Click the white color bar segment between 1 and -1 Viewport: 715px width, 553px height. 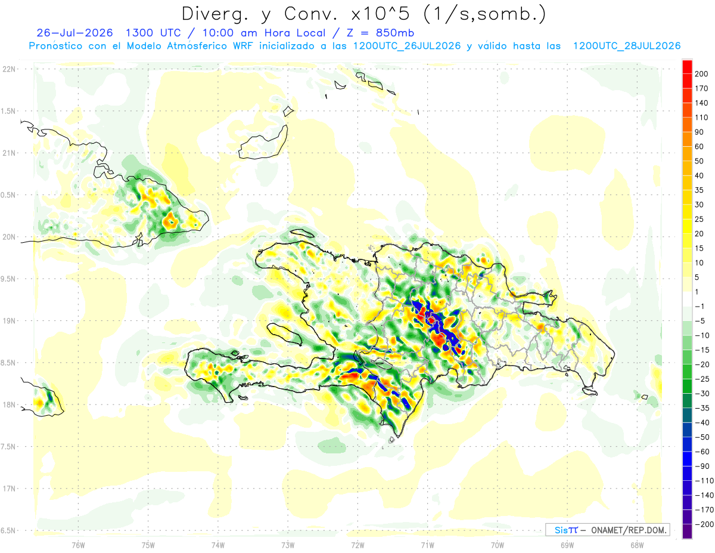pos(687,299)
